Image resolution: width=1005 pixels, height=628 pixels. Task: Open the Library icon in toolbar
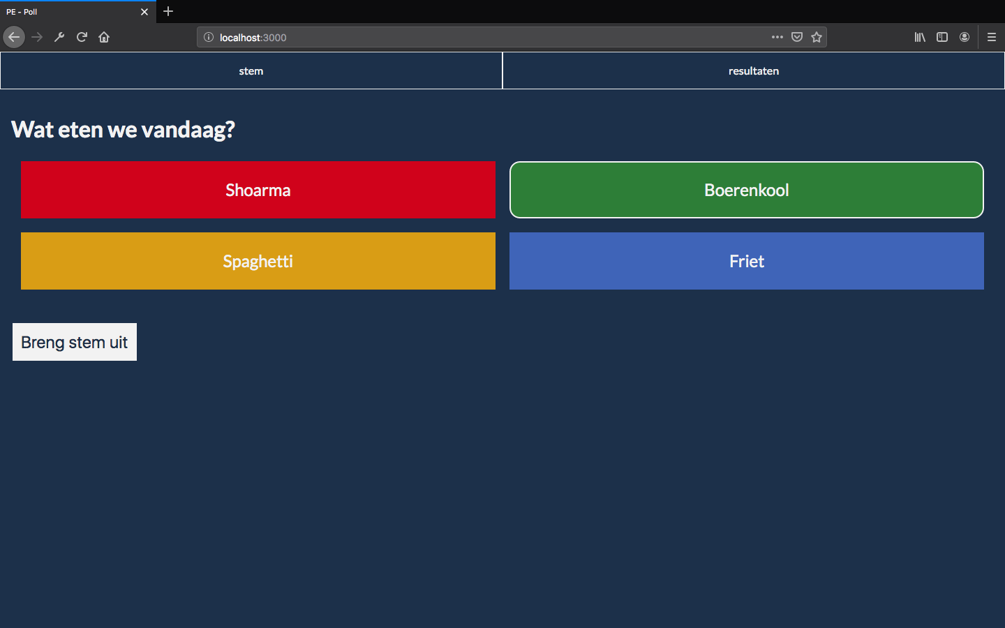920,37
